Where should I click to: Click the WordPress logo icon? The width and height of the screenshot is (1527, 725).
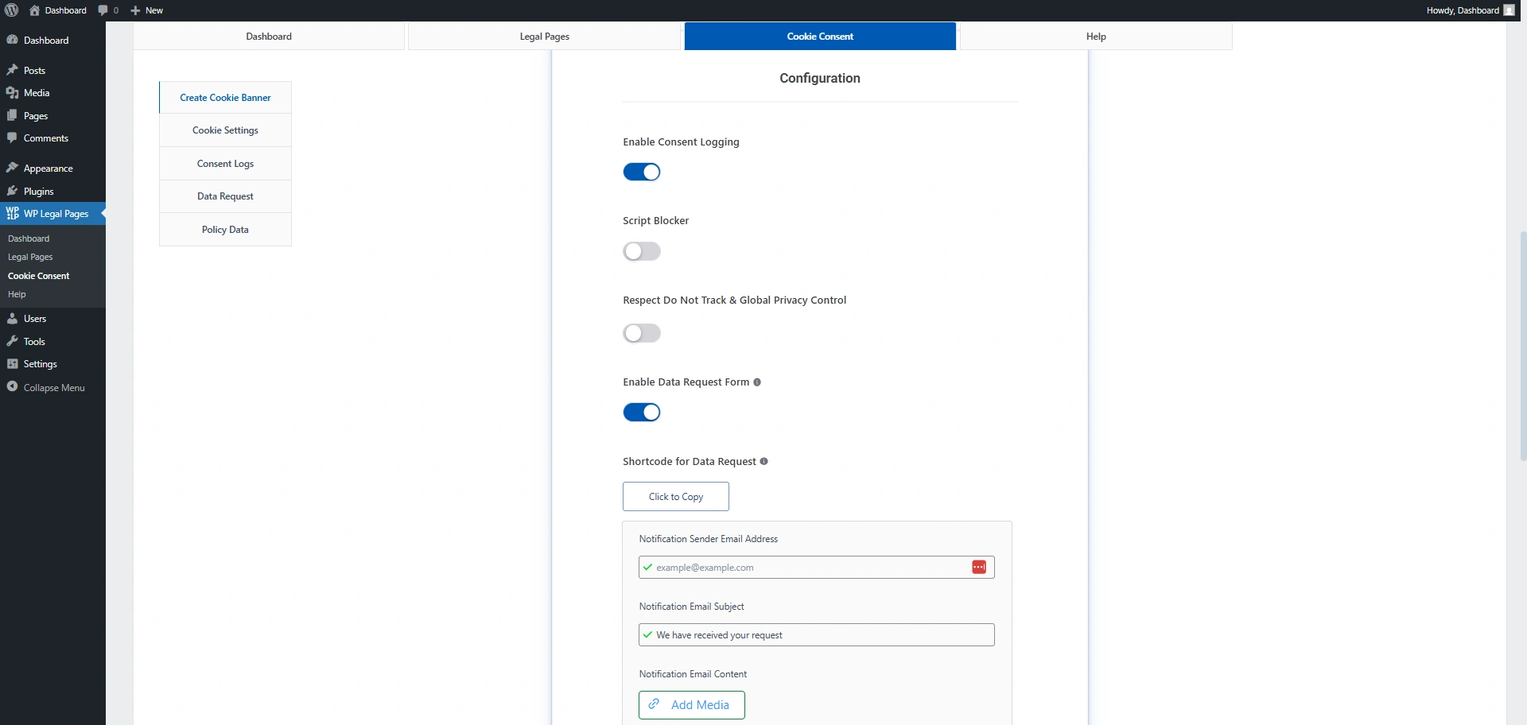point(12,10)
